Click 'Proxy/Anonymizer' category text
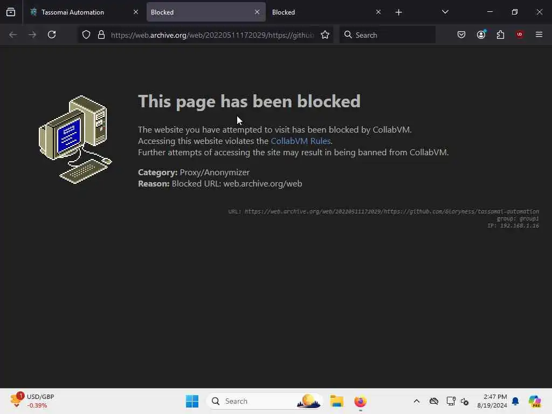The width and height of the screenshot is (552, 414). pos(215,172)
